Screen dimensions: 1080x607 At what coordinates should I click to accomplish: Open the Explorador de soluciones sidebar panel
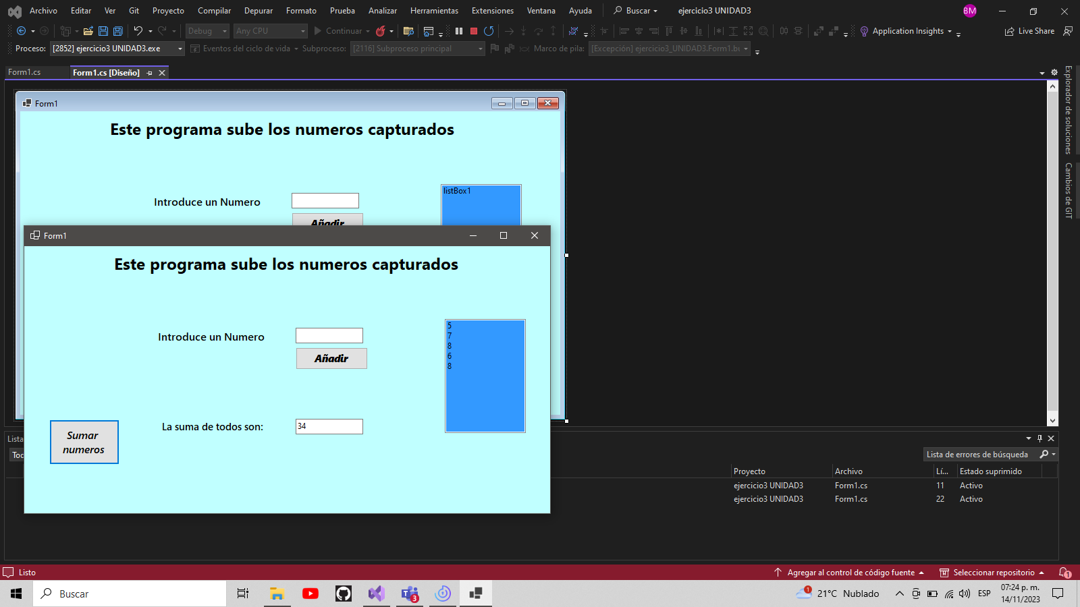pyautogui.click(x=1067, y=121)
